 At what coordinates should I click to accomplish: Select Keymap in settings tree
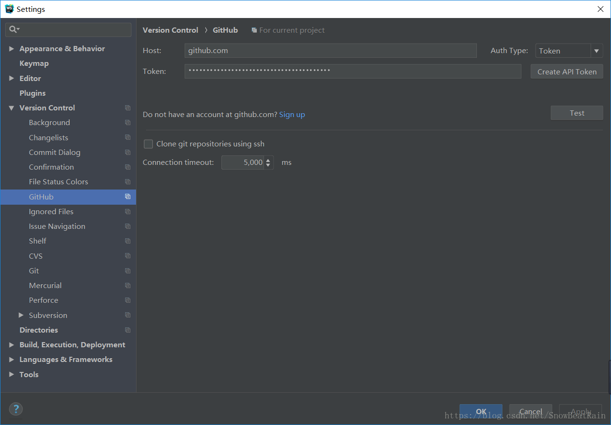[x=34, y=63]
